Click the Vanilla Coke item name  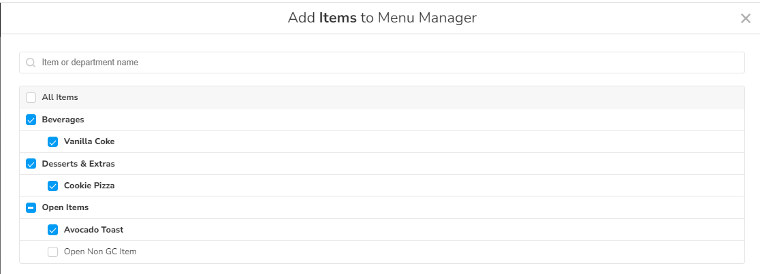click(89, 141)
